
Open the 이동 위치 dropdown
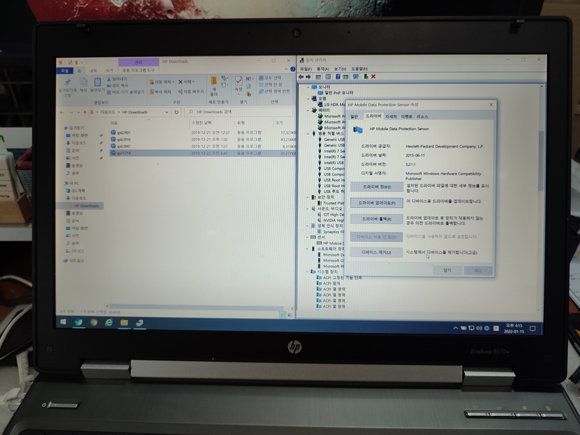click(161, 82)
